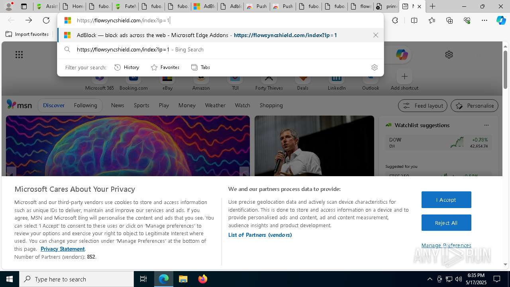Viewport: 510px width, 287px height.
Task: Filter search by History
Action: pyautogui.click(x=127, y=67)
